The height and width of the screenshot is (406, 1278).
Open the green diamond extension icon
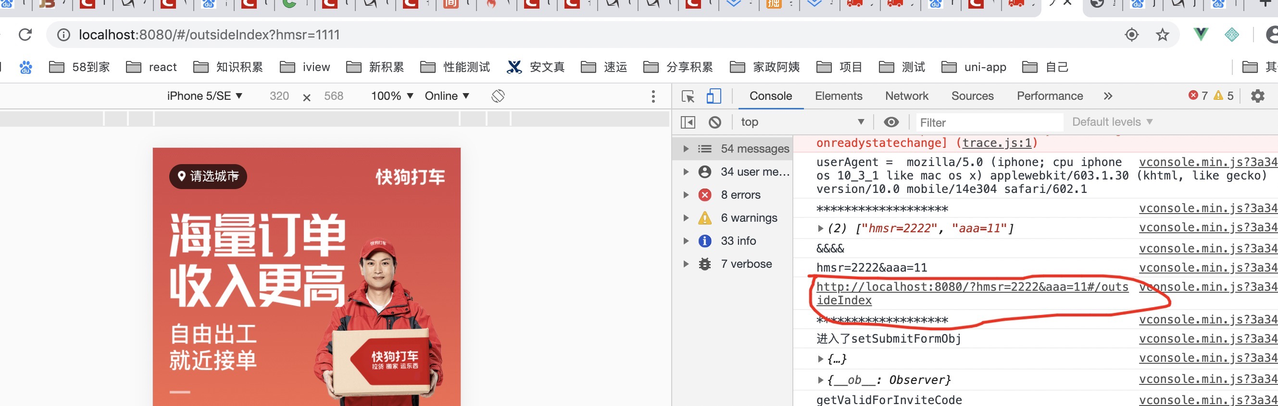[1231, 35]
